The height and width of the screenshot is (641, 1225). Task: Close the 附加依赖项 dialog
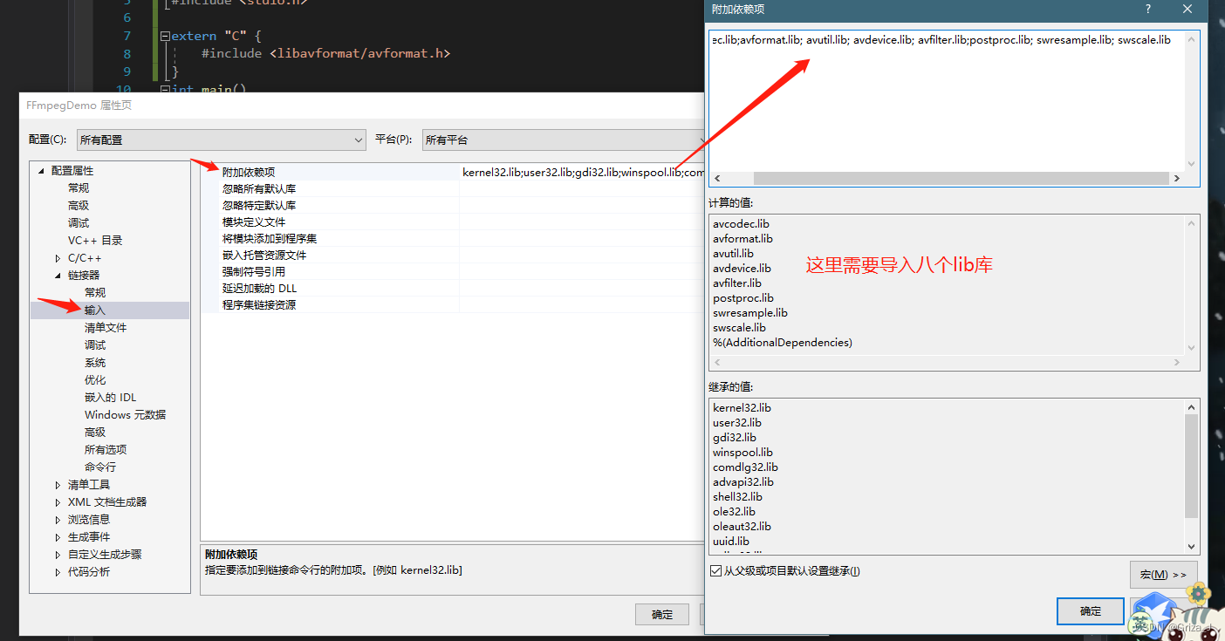[1187, 9]
